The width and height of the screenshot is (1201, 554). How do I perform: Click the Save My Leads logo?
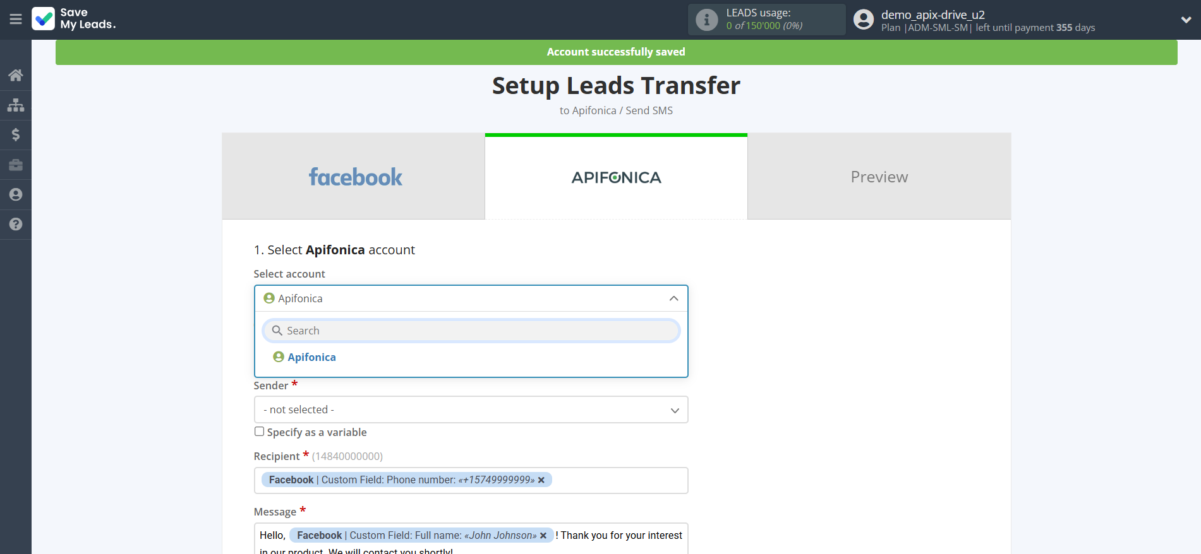point(74,19)
